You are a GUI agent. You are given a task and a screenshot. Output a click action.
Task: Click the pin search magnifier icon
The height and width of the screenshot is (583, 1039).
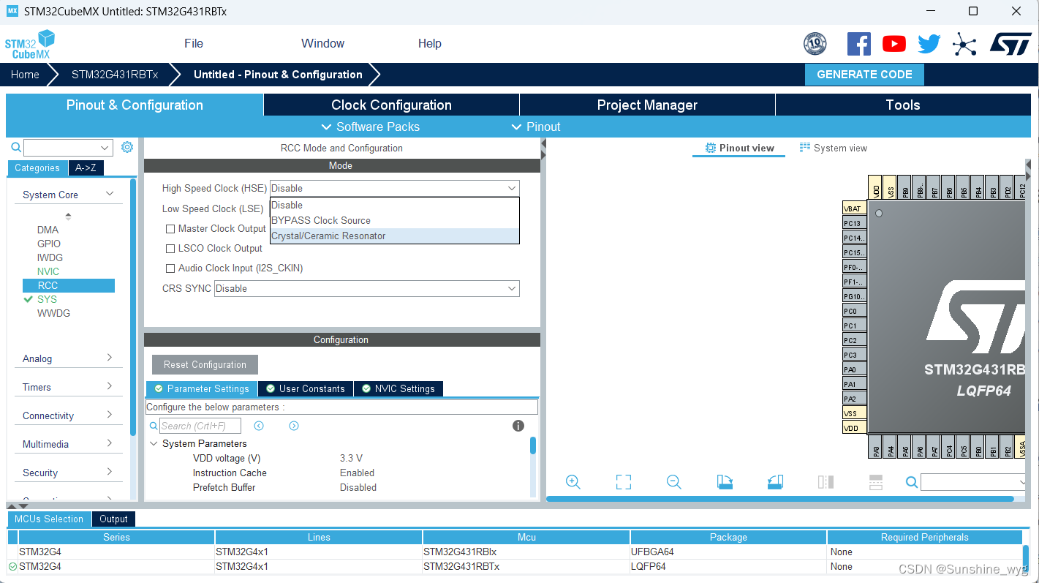coord(912,482)
